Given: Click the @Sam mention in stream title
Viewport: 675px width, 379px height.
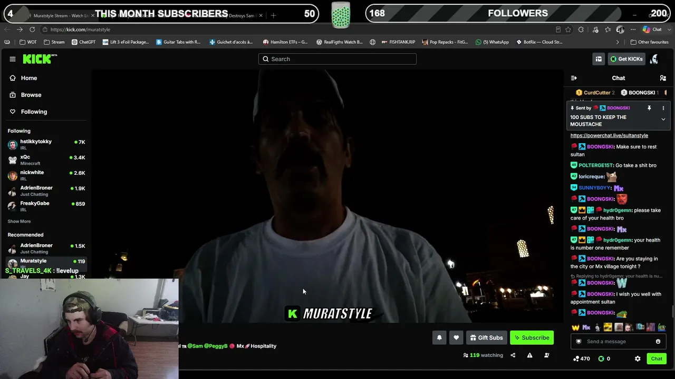Looking at the screenshot, I should (x=195, y=346).
